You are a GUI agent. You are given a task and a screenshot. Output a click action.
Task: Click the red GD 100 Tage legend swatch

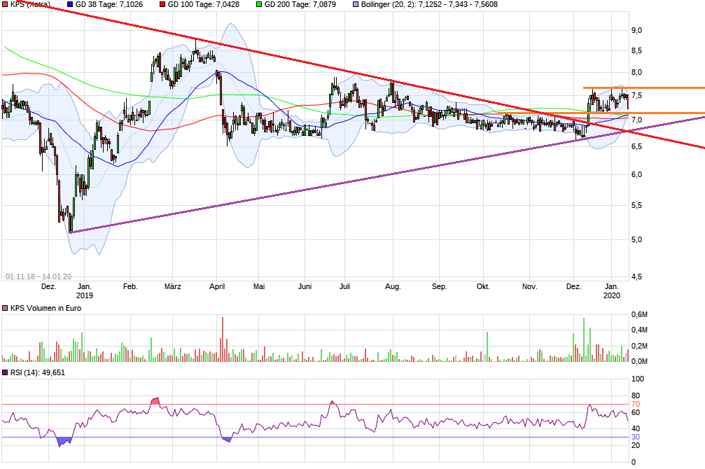click(162, 4)
